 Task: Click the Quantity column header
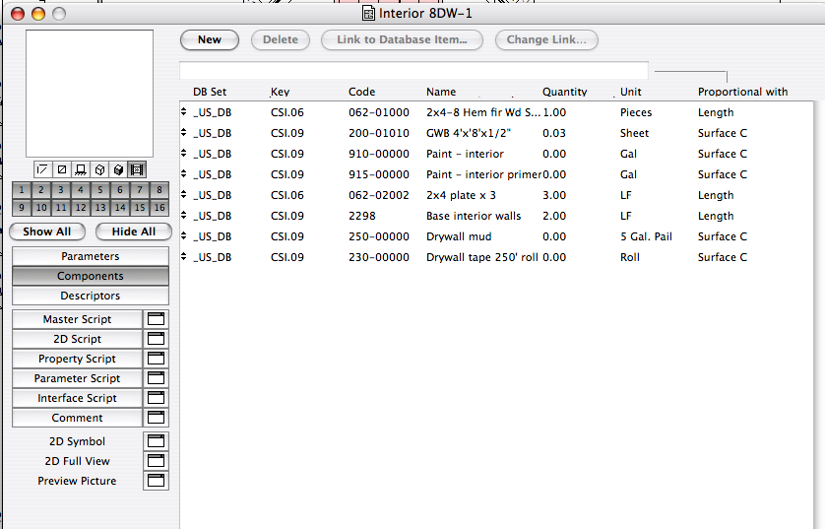click(x=564, y=92)
